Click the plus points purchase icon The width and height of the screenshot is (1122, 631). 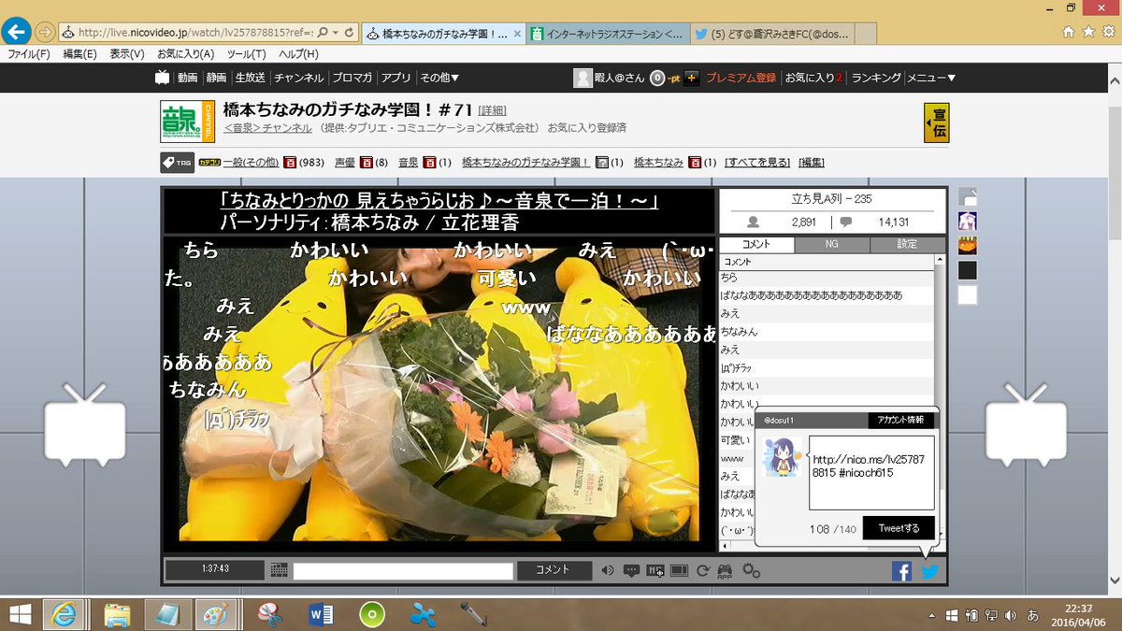(x=691, y=78)
